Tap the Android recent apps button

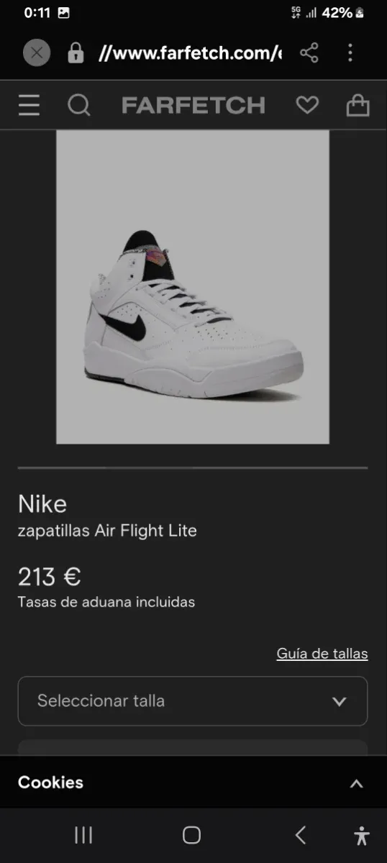pyautogui.click(x=83, y=835)
